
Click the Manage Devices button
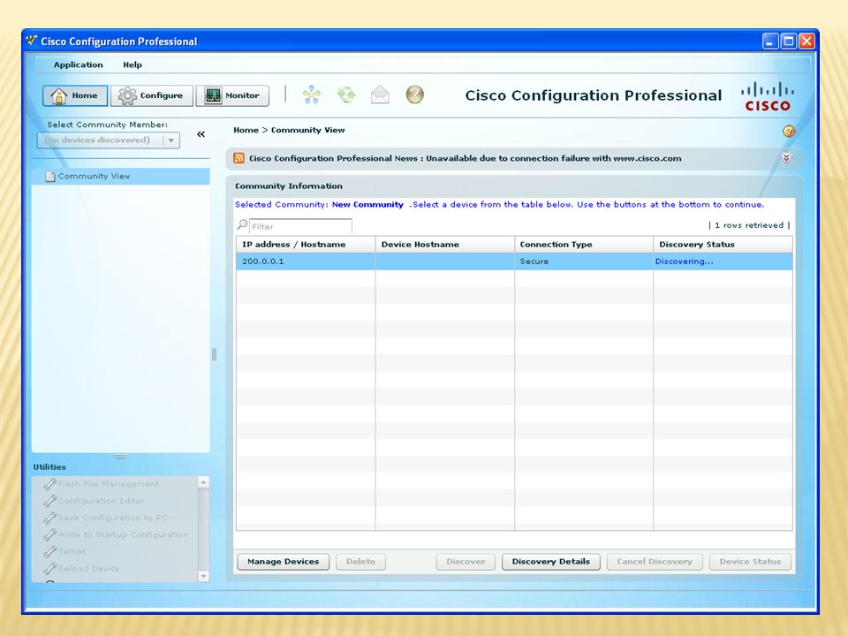click(284, 562)
